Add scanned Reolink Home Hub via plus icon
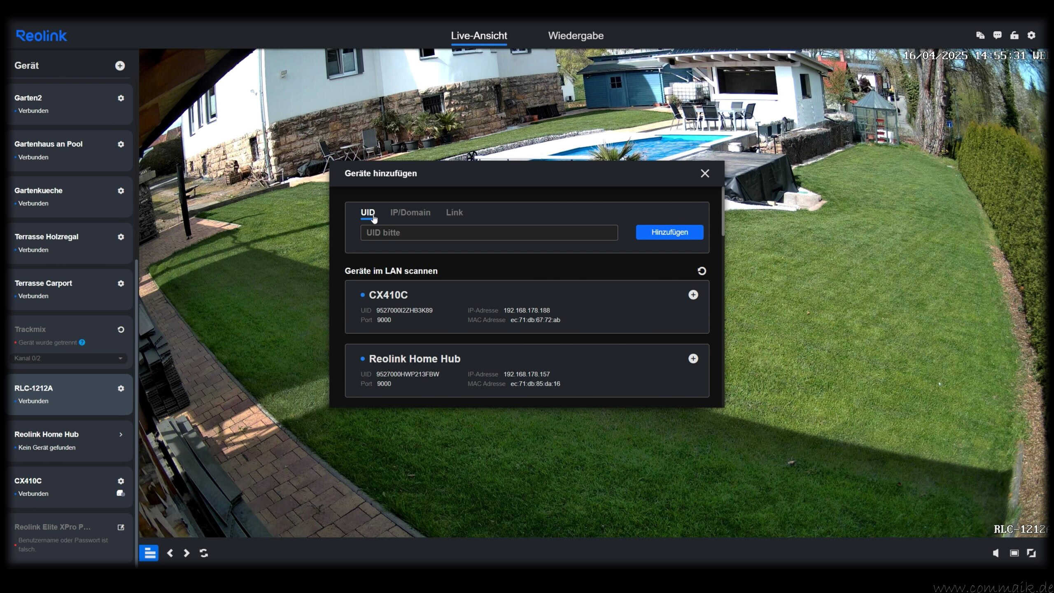The width and height of the screenshot is (1054, 593). [x=693, y=359]
